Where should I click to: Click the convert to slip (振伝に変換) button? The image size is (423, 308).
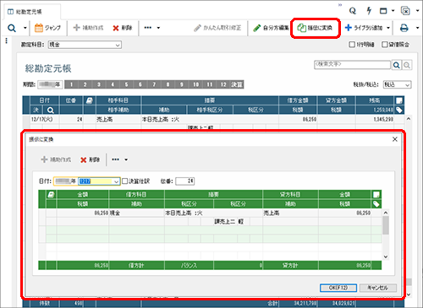click(x=315, y=28)
